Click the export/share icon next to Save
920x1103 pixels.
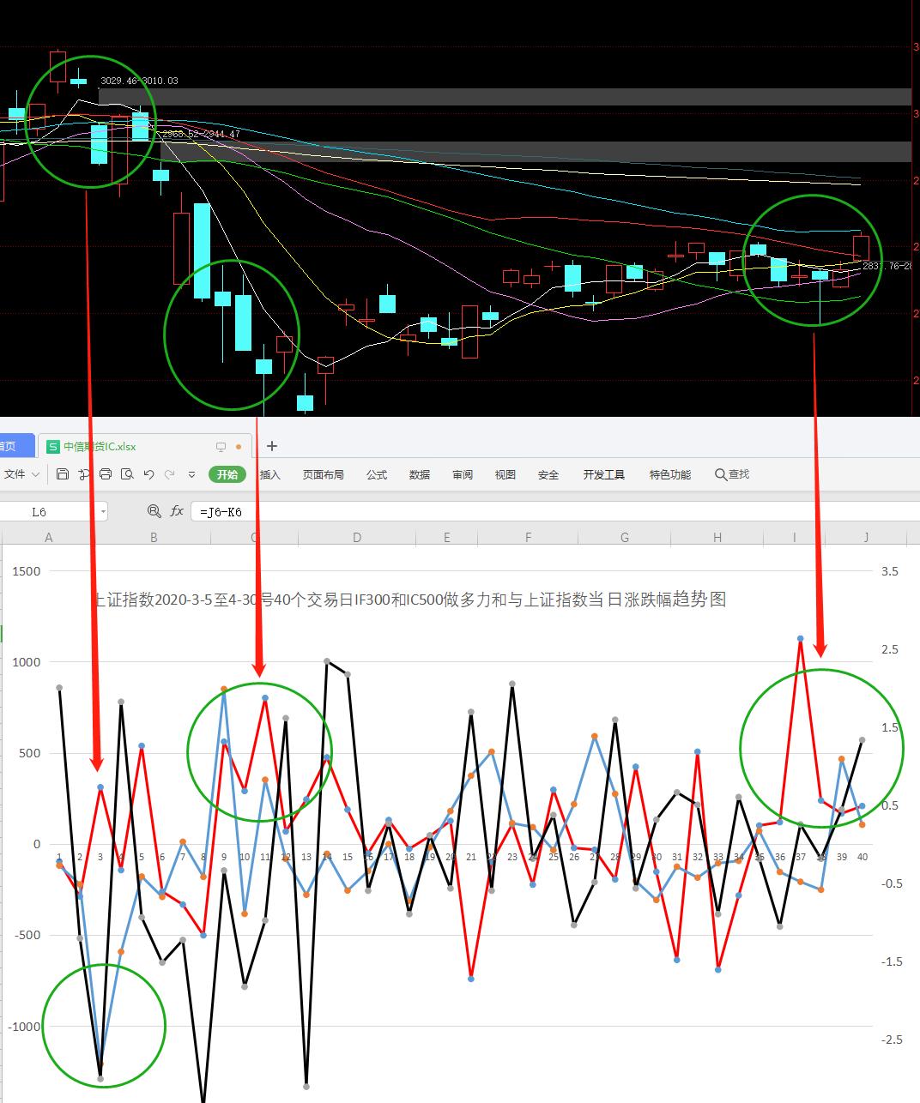(84, 474)
